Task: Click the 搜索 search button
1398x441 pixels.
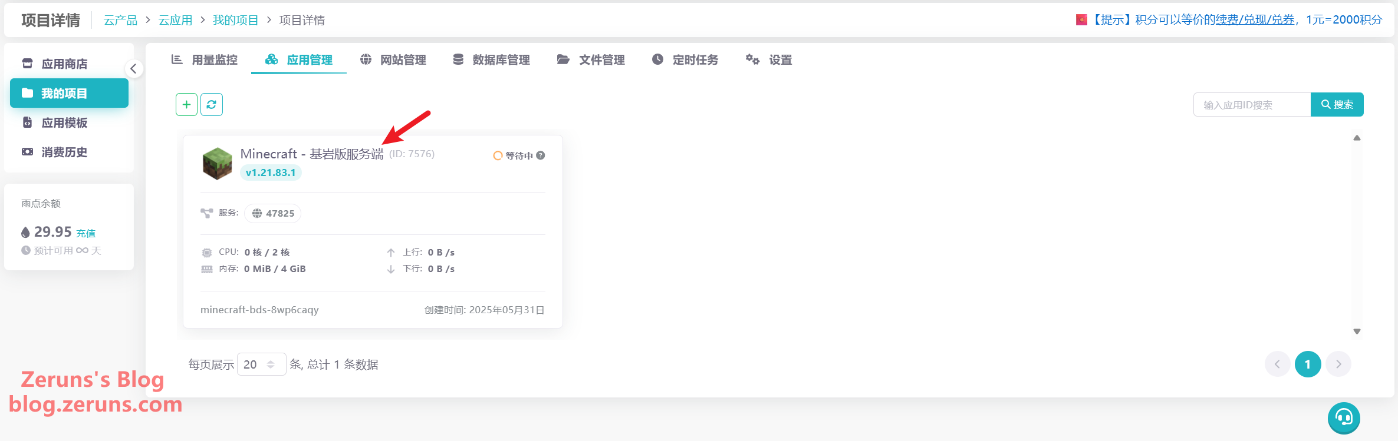Action: point(1337,104)
